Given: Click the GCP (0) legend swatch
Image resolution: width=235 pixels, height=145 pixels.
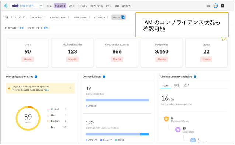Looking at the screenshot, I should pyautogui.click(x=116, y=140).
